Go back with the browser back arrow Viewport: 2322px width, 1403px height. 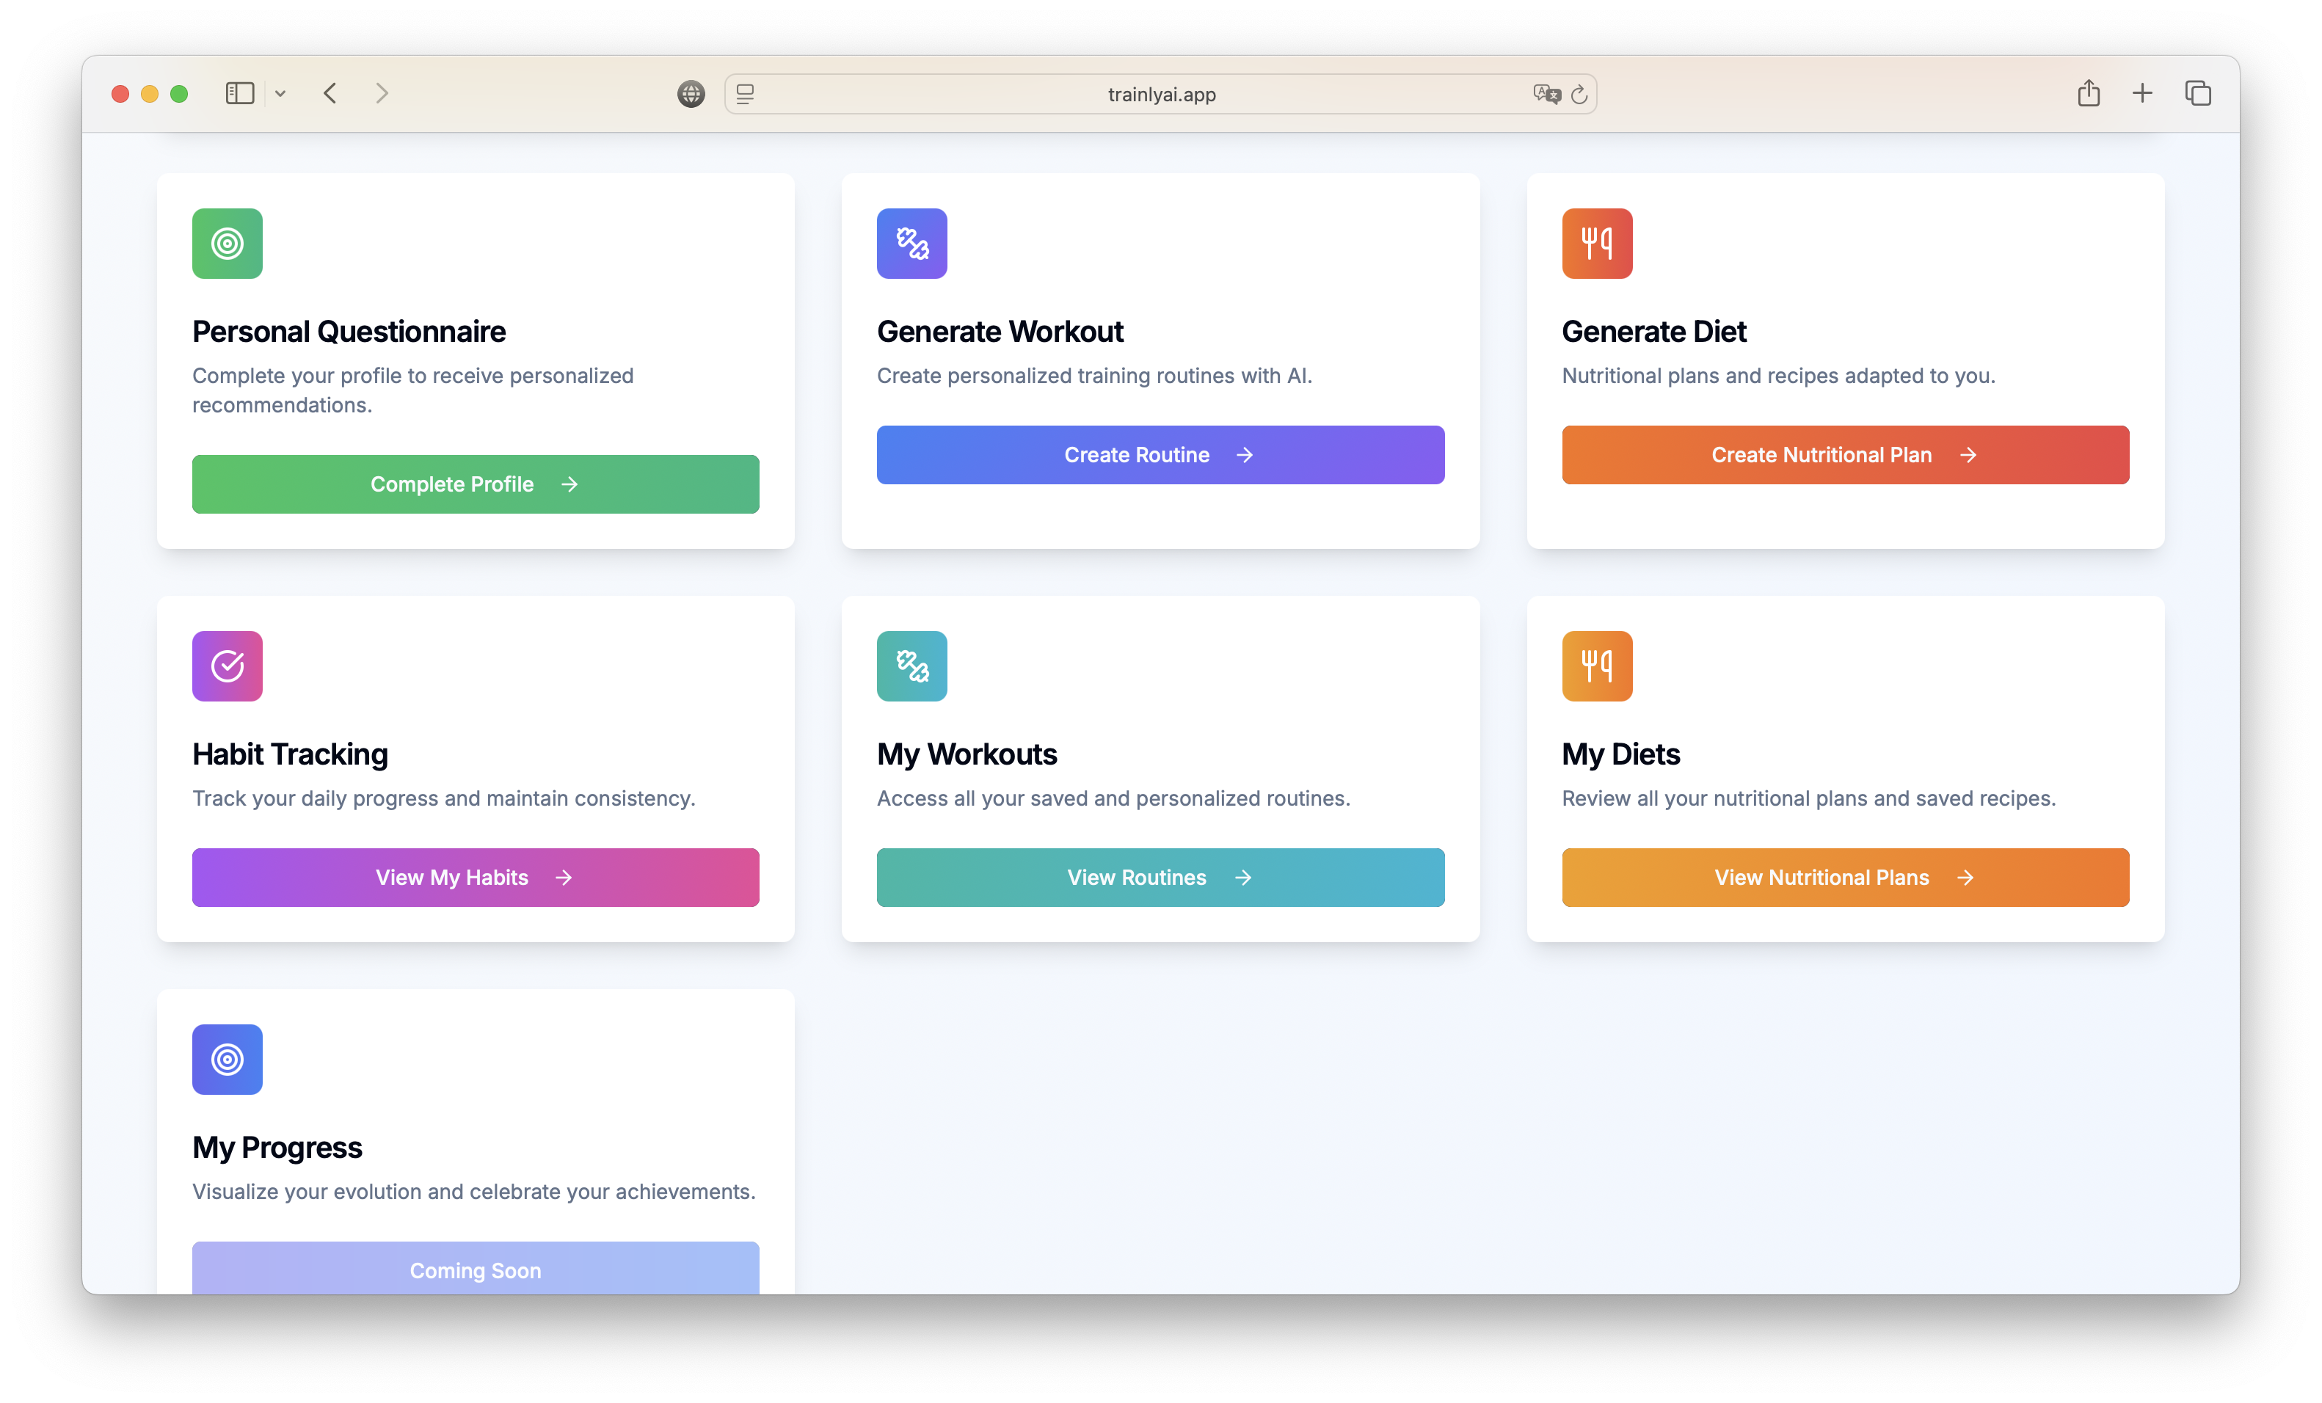tap(330, 93)
